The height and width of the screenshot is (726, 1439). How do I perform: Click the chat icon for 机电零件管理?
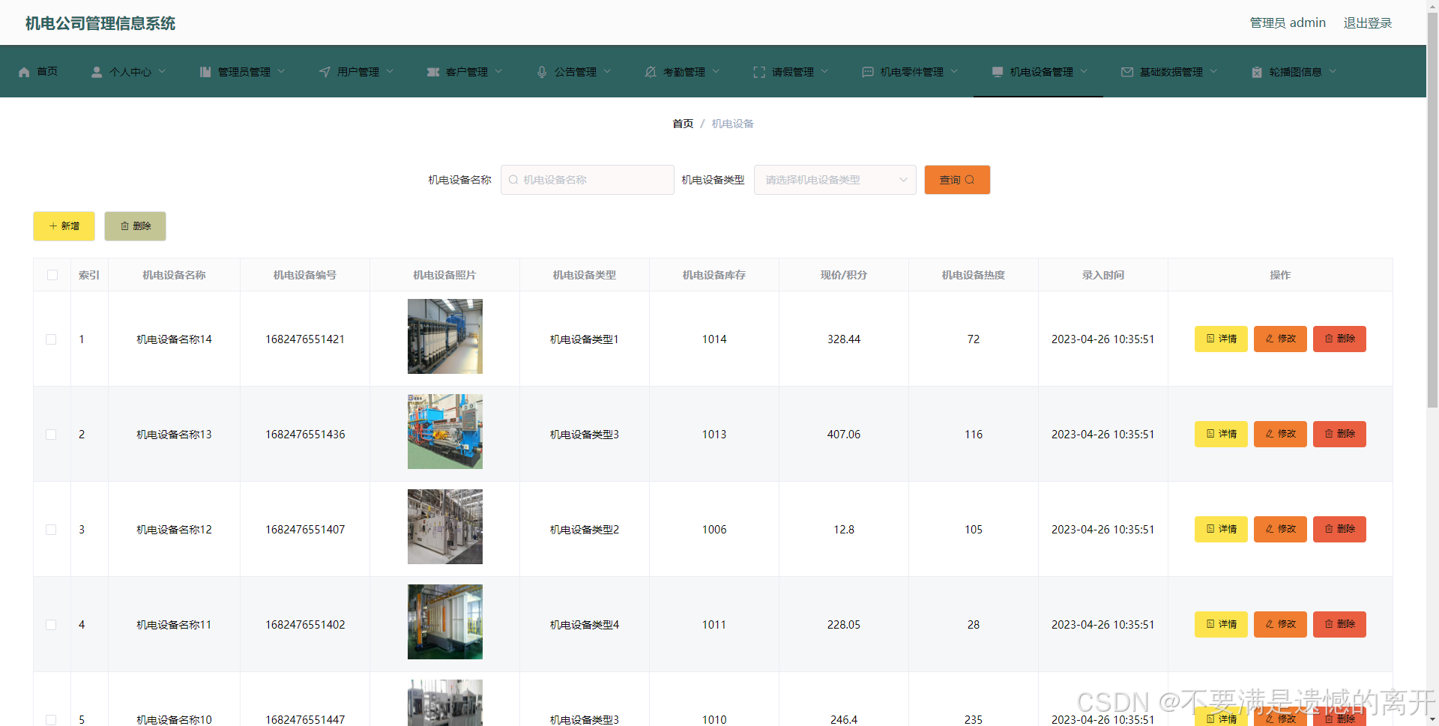point(868,72)
